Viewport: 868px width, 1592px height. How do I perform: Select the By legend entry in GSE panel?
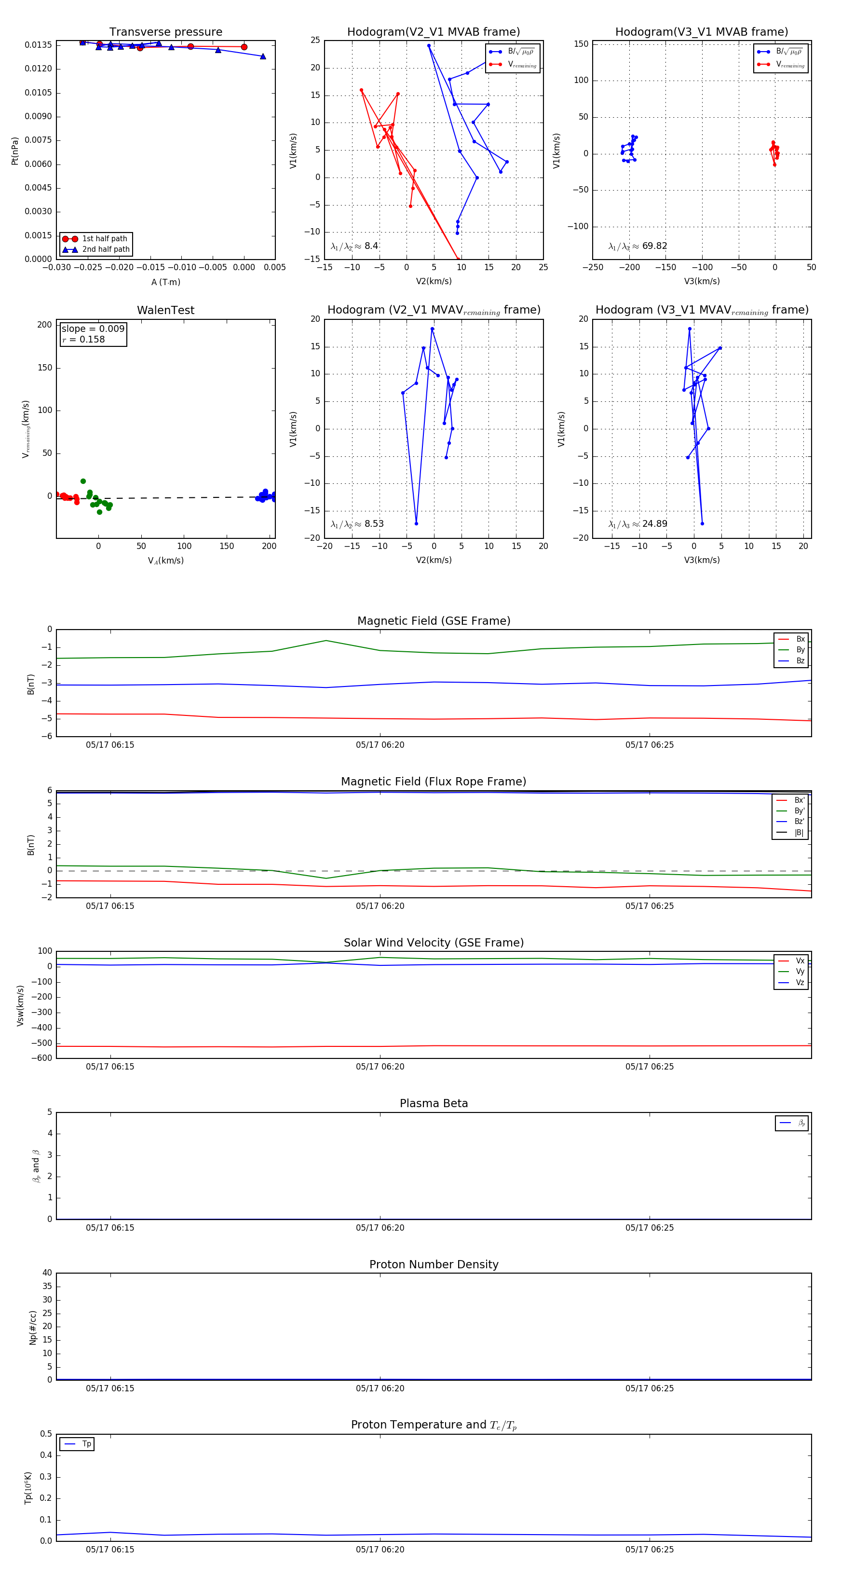(791, 650)
